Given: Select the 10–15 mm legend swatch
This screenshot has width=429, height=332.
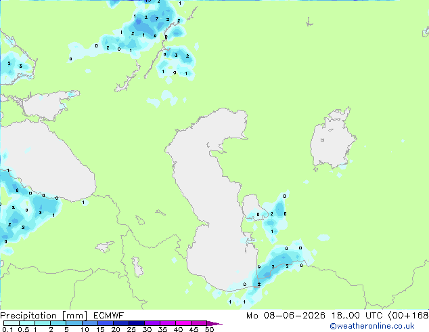Looking at the screenshot, I should point(89,323).
